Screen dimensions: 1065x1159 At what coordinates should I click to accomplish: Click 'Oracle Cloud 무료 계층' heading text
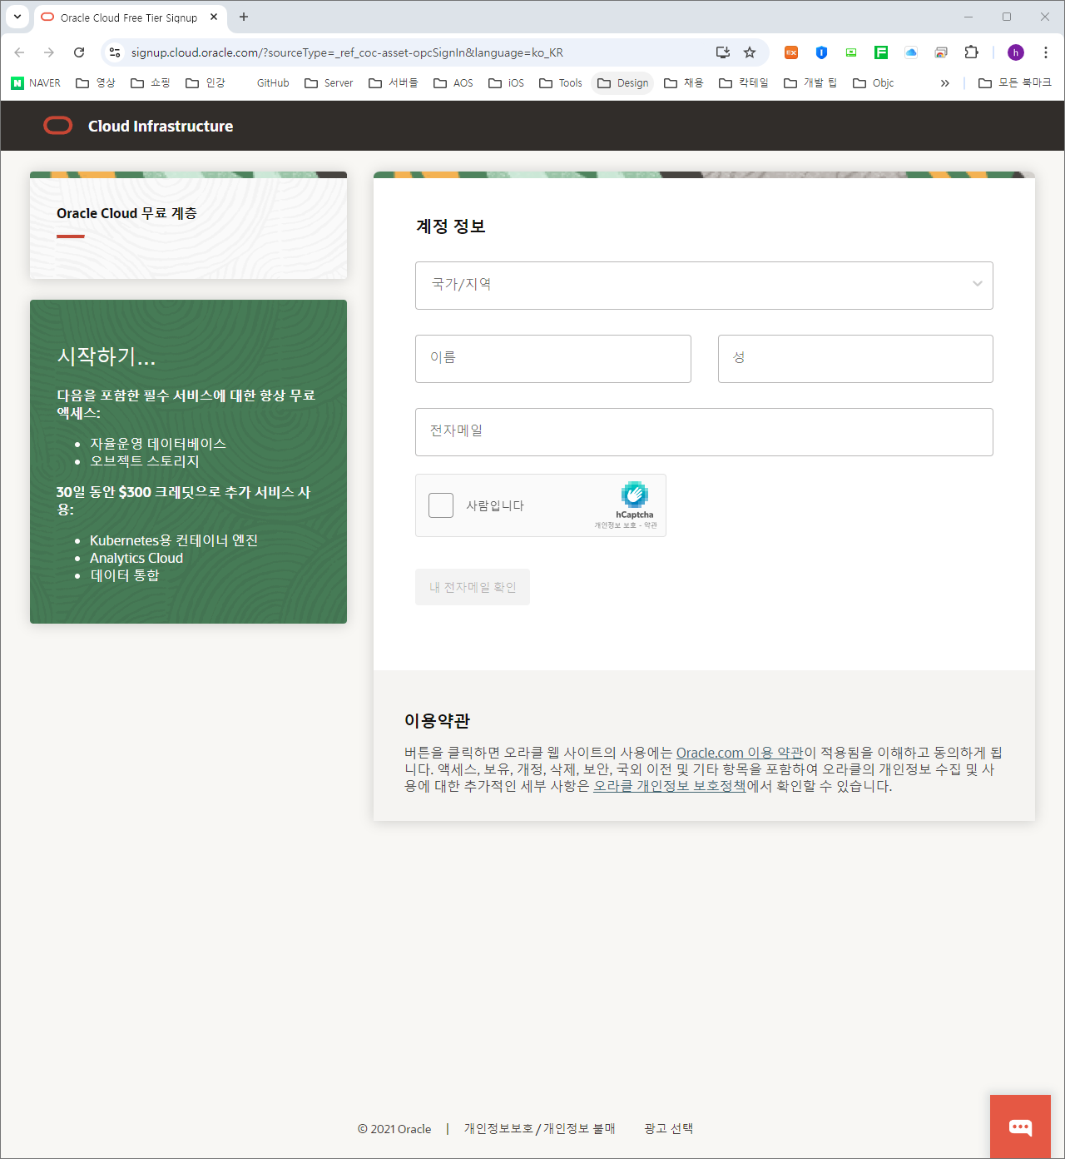pyautogui.click(x=126, y=213)
